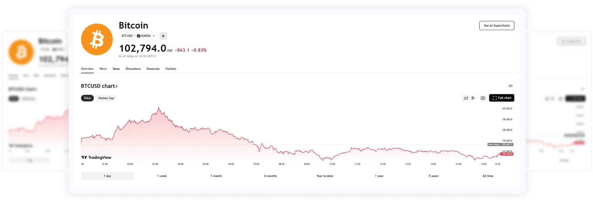Select the 5 years time range
Viewport: 593px width, 202px height.
433,176
